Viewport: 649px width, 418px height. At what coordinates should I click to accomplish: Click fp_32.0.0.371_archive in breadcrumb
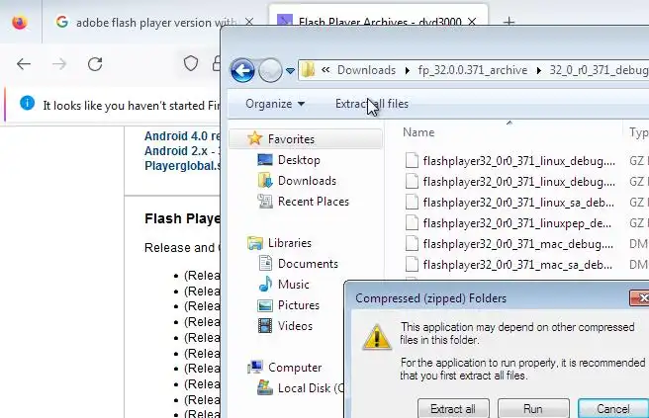pyautogui.click(x=473, y=70)
